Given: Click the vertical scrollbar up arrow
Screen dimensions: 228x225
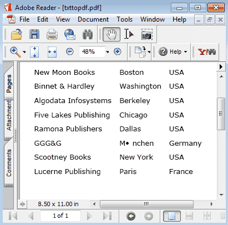Looking at the screenshot, I should 221,76.
